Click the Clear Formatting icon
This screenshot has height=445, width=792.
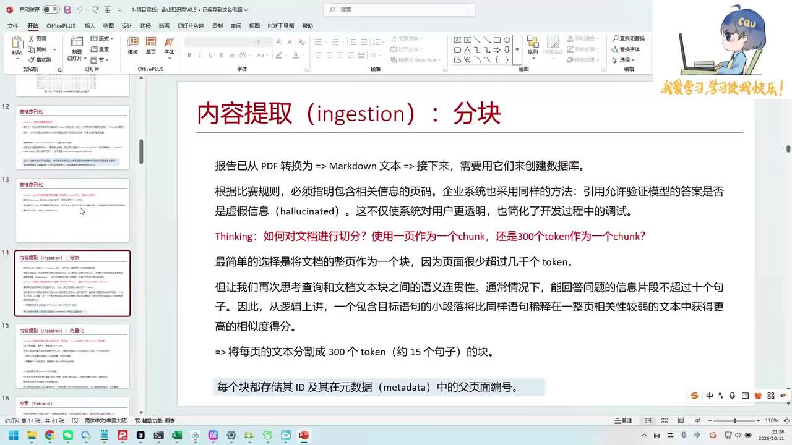[301, 41]
